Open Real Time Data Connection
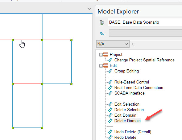 tap(139, 87)
